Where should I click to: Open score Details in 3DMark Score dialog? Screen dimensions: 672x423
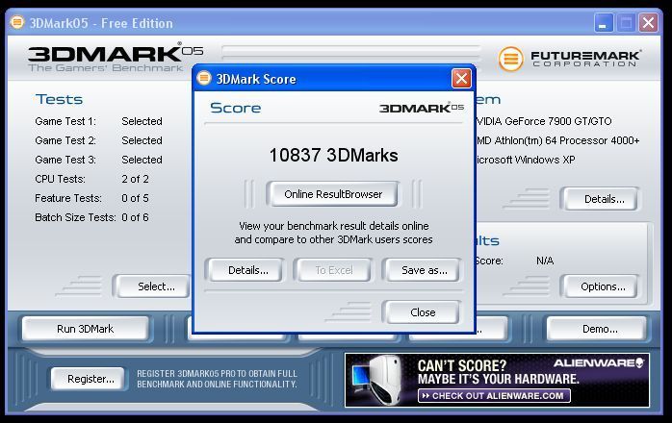pyautogui.click(x=247, y=270)
